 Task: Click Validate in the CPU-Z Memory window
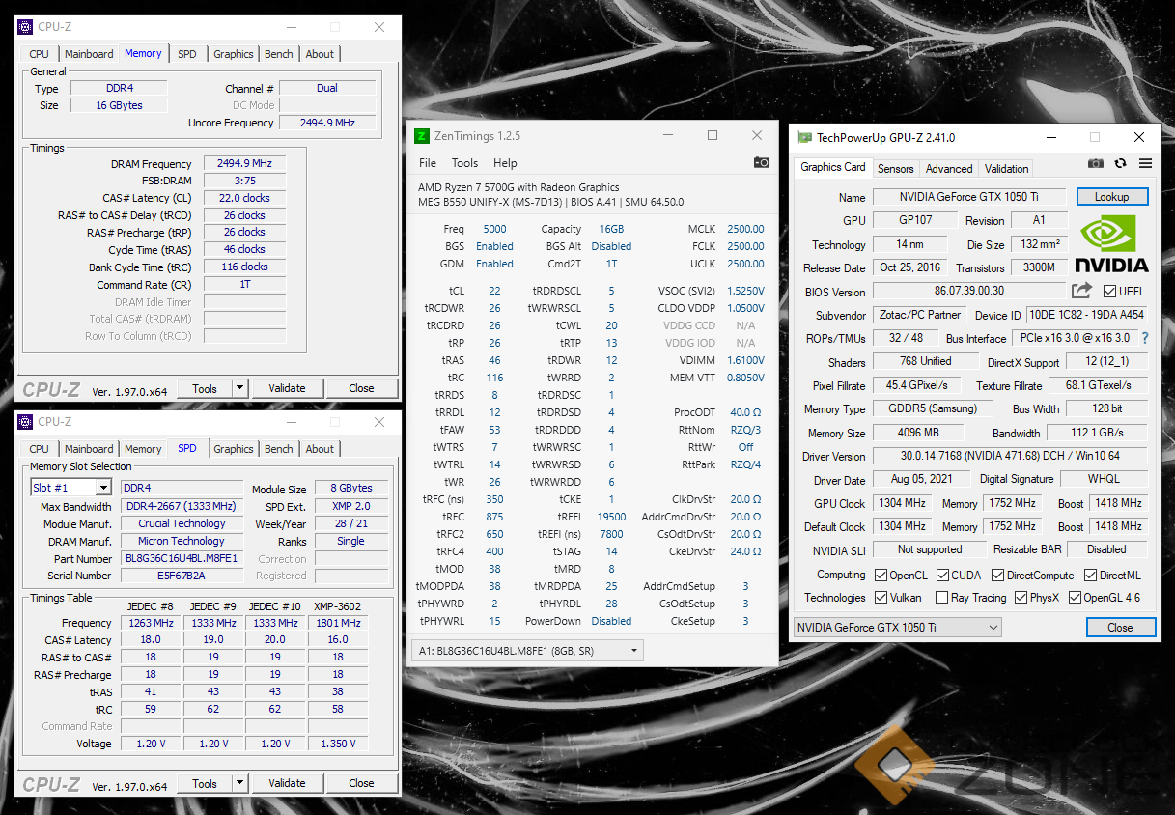click(287, 388)
